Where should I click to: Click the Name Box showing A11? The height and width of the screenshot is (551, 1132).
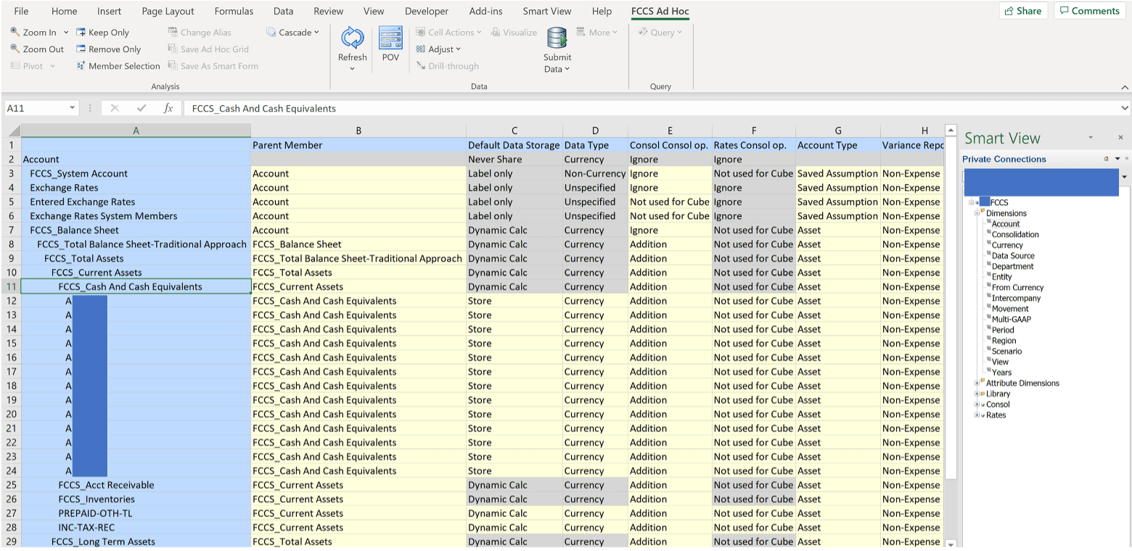(x=35, y=107)
